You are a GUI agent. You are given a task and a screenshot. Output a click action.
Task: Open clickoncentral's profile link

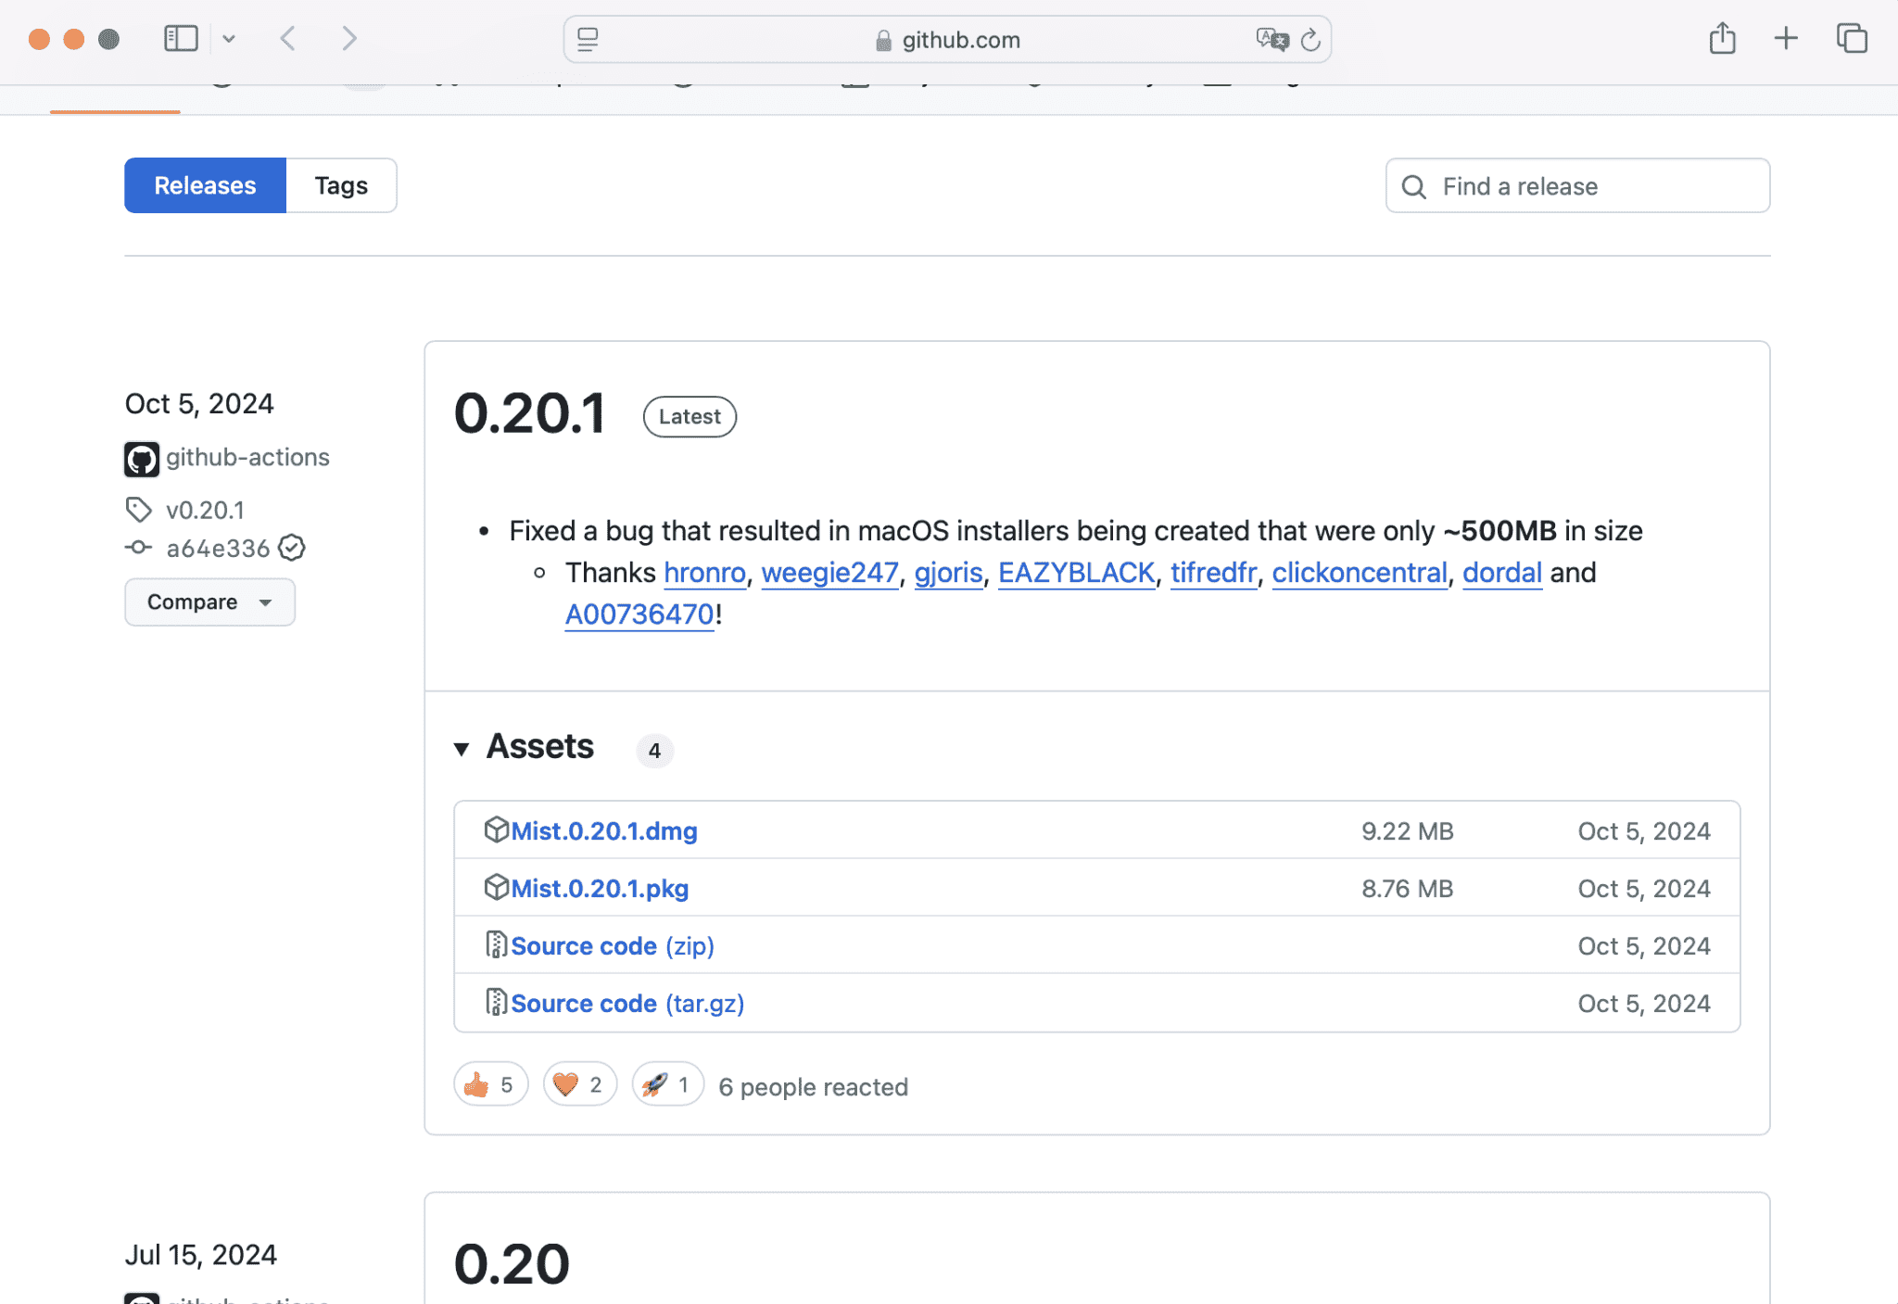pos(1359,572)
